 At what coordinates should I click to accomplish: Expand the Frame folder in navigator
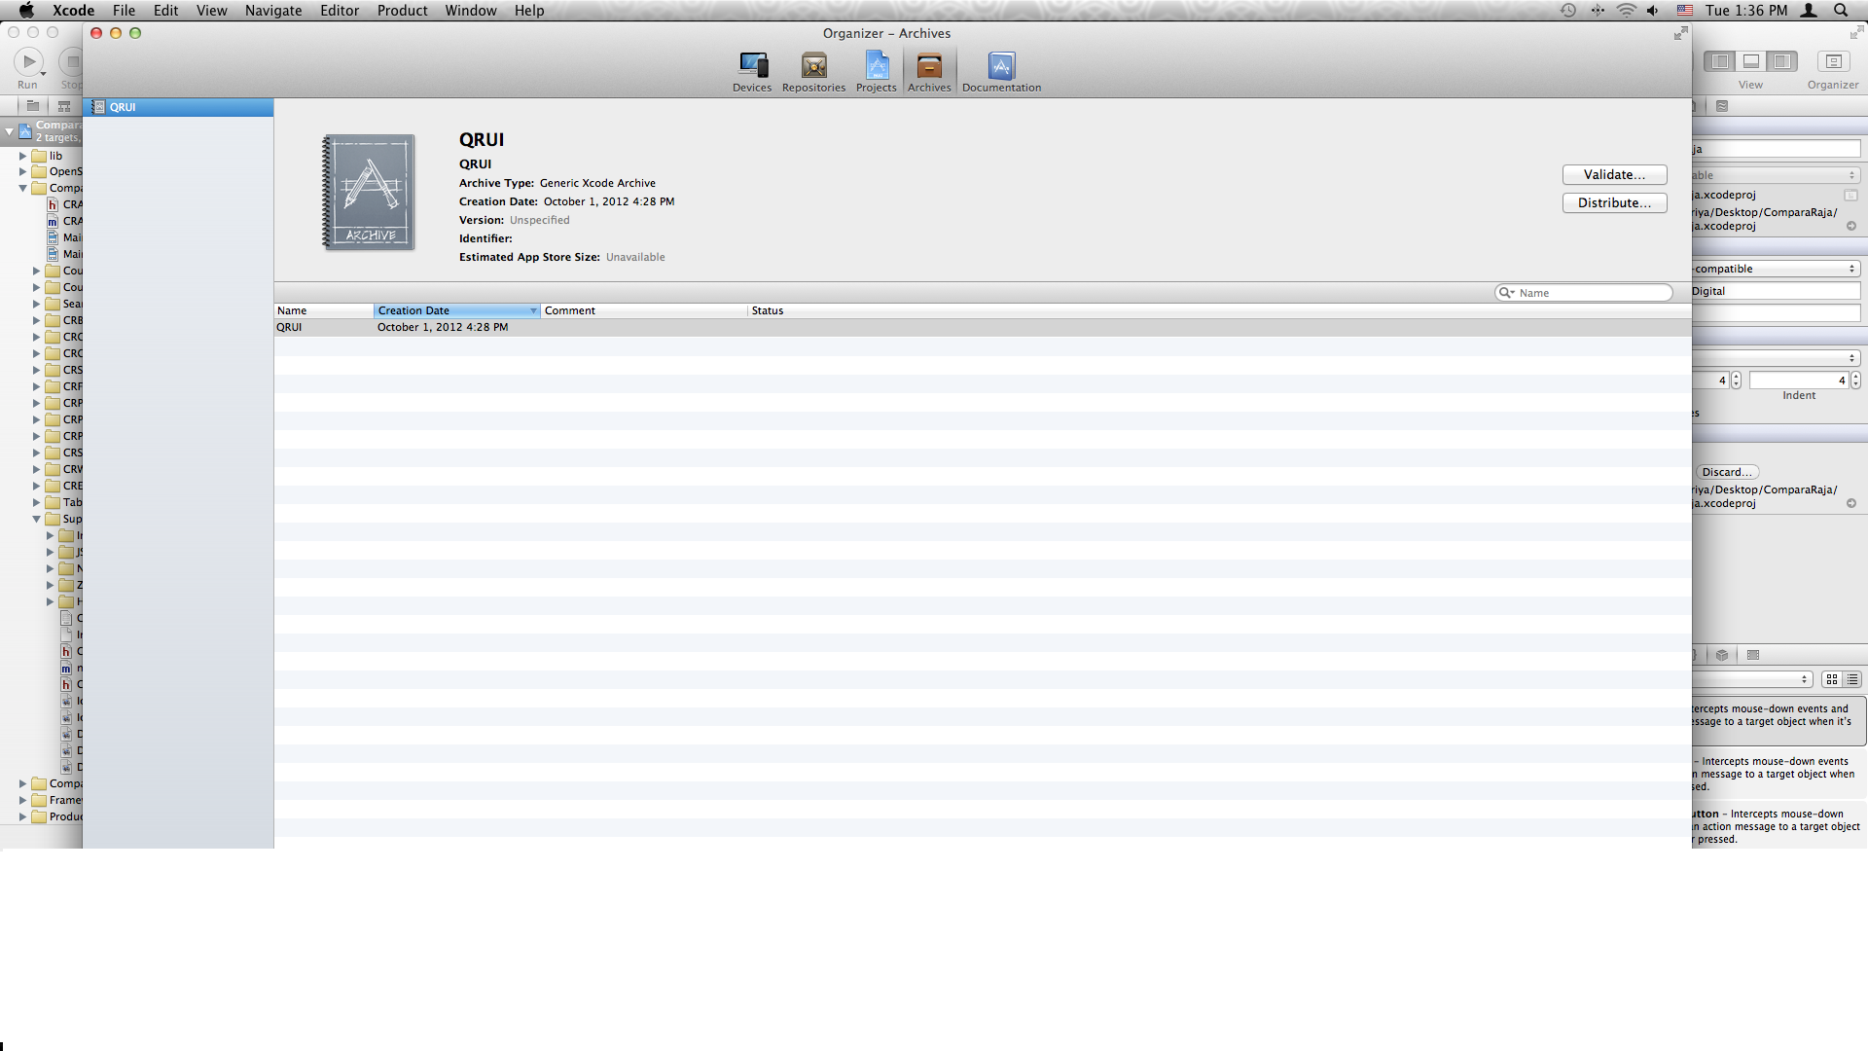pyautogui.click(x=22, y=801)
